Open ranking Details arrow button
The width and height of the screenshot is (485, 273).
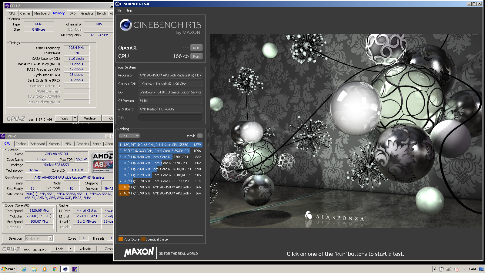200,136
